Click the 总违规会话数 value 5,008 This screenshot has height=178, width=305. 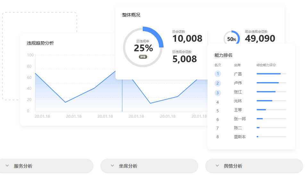coord(184,59)
